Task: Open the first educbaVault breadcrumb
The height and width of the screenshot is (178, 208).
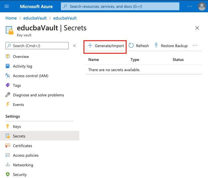Action: tap(35, 18)
